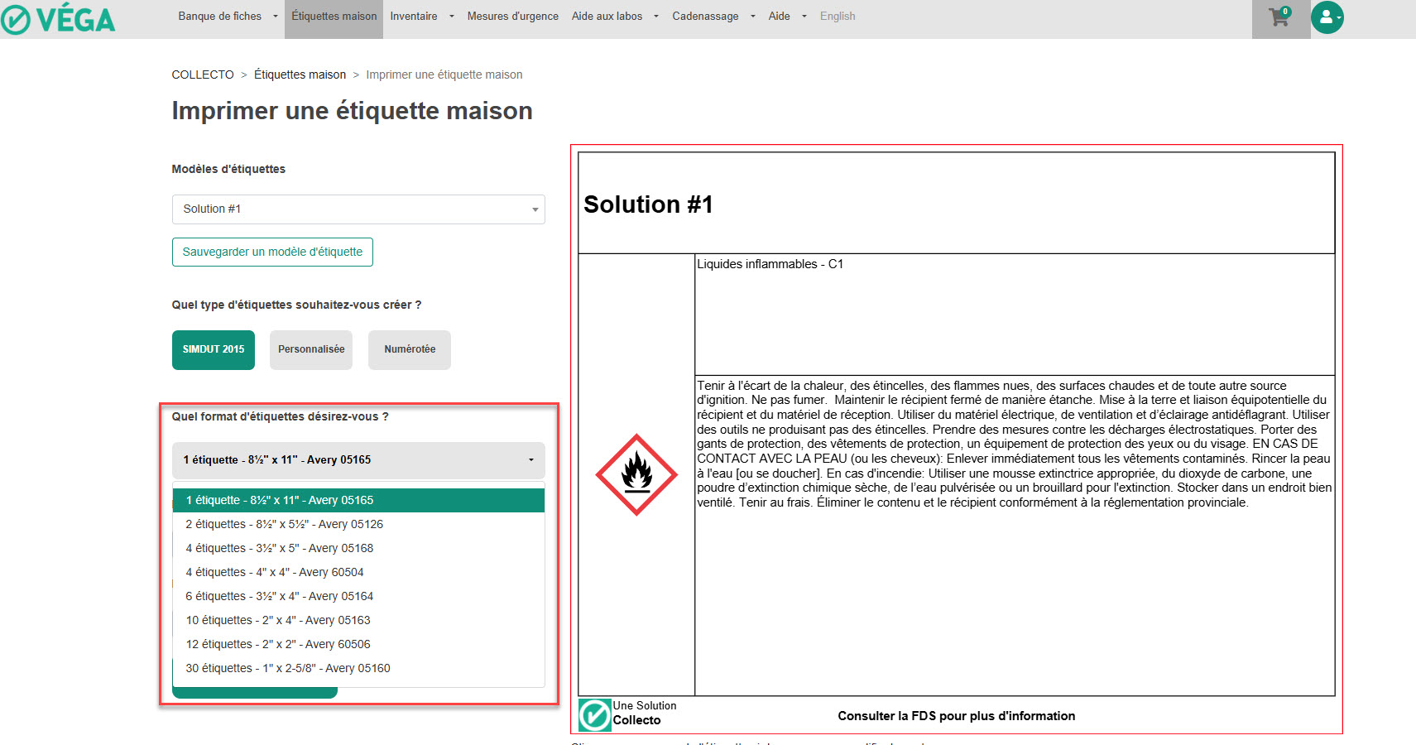
Task: Select the SIMDUT 2015 label type
Action: (x=214, y=349)
